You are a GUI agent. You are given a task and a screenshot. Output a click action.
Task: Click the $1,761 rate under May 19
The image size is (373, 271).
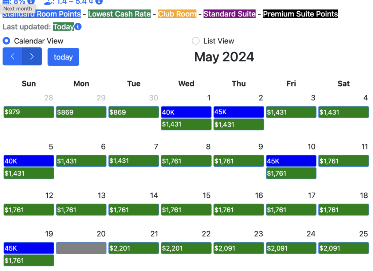click(x=28, y=260)
